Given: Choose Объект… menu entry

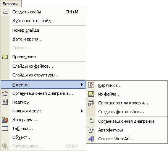Looking at the screenshot, I should (43, 137).
